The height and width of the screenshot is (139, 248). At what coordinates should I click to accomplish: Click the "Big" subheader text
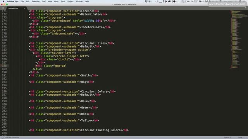pos(84,82)
